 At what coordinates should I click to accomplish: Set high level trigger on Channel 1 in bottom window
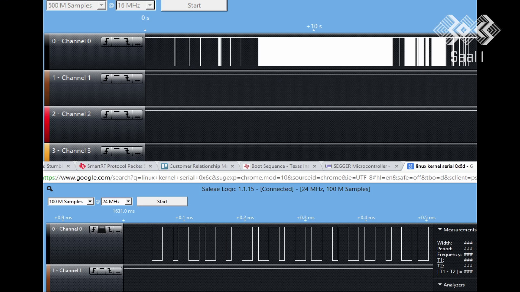click(x=102, y=271)
